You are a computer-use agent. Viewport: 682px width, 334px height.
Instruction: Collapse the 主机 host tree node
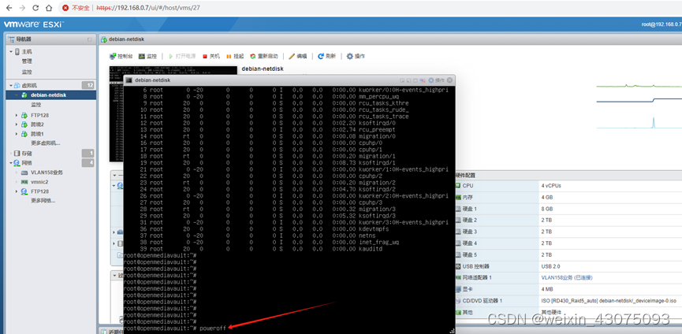[x=11, y=51]
